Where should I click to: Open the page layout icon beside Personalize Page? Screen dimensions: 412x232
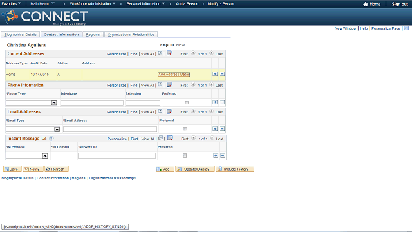(x=406, y=28)
